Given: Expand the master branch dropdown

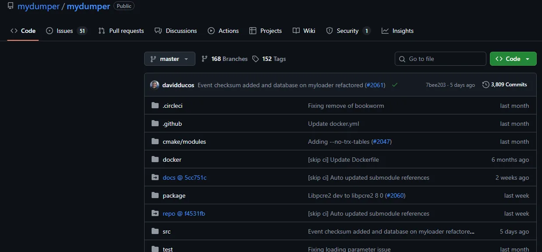Looking at the screenshot, I should [170, 59].
